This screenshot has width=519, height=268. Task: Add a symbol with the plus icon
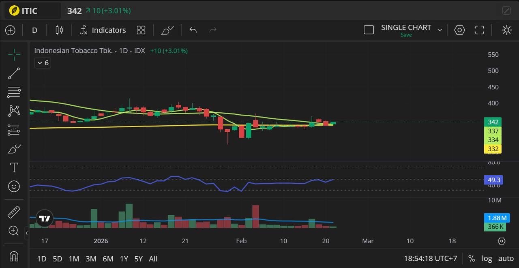point(10,30)
